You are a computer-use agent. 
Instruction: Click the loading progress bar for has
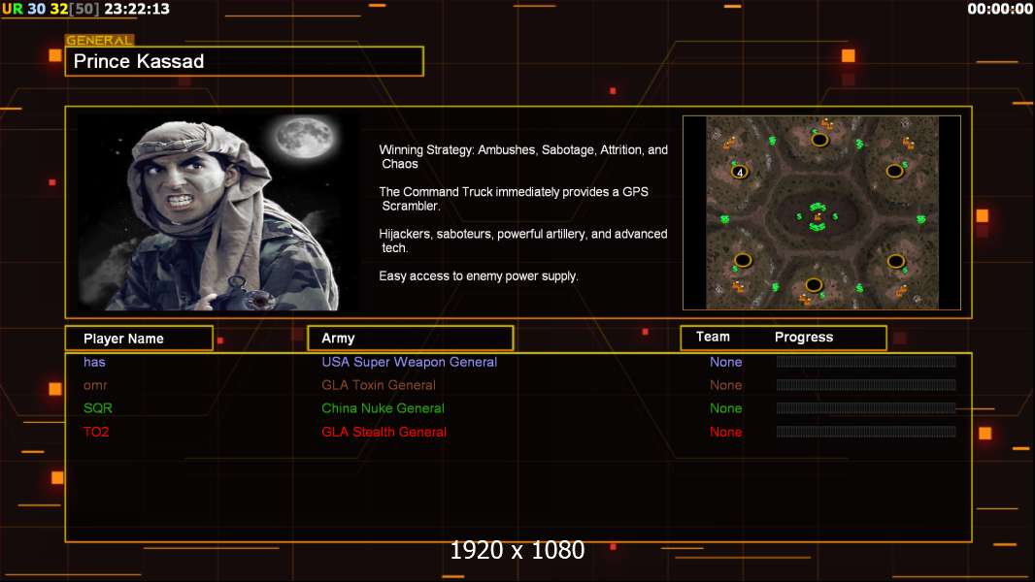866,361
